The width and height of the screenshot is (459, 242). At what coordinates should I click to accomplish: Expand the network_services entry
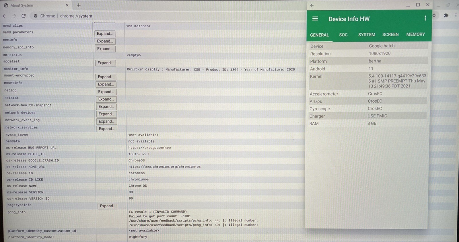(107, 129)
